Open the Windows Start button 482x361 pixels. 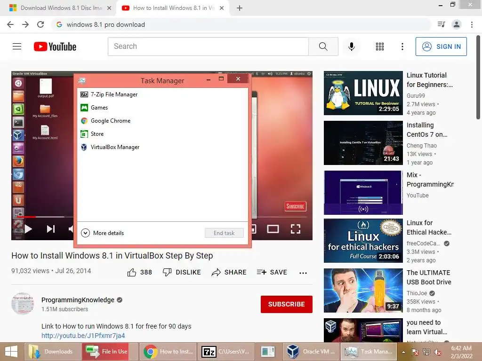click(11, 352)
